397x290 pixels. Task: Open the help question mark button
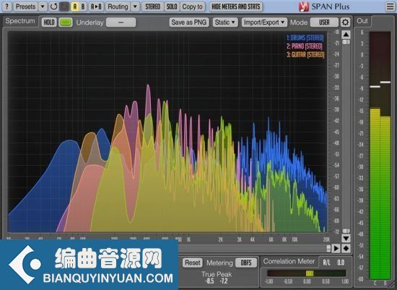pos(6,7)
